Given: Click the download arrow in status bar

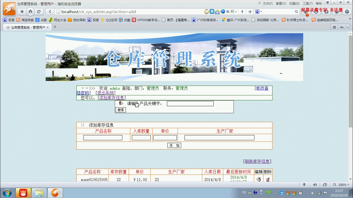Looking at the screenshot, I should pyautogui.click(x=304, y=185).
